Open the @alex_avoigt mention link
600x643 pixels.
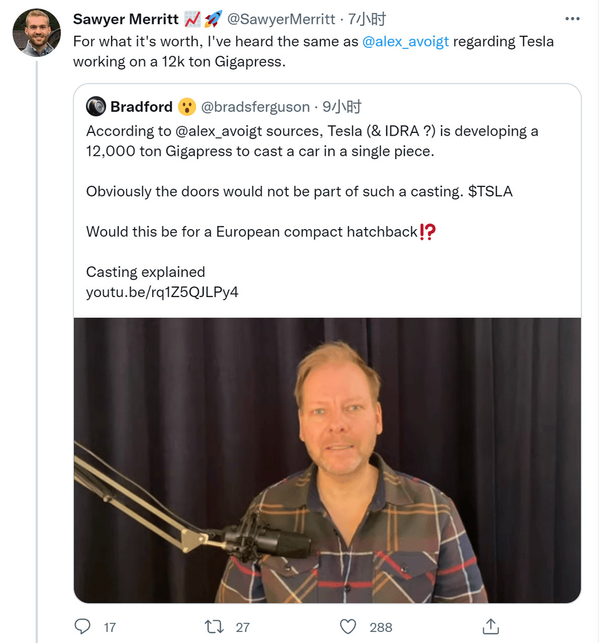406,41
